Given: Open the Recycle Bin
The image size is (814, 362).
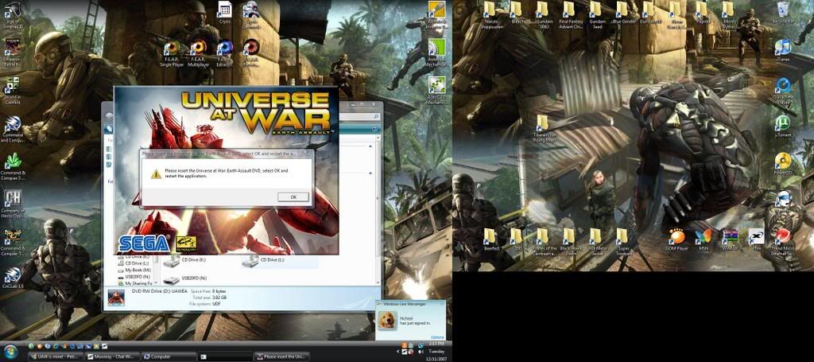Looking at the screenshot, I should (783, 13).
